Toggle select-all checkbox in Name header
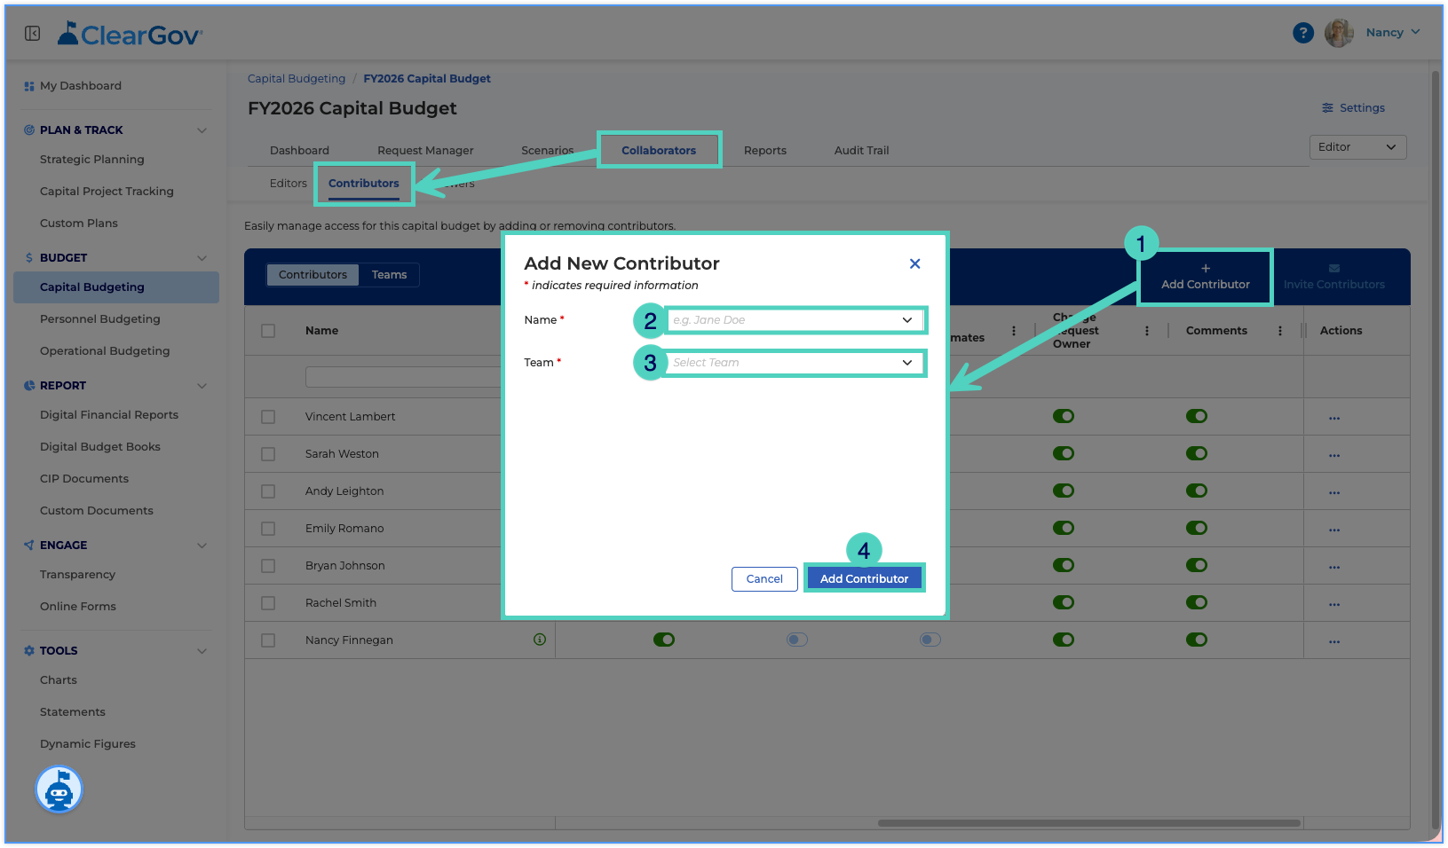 click(268, 331)
